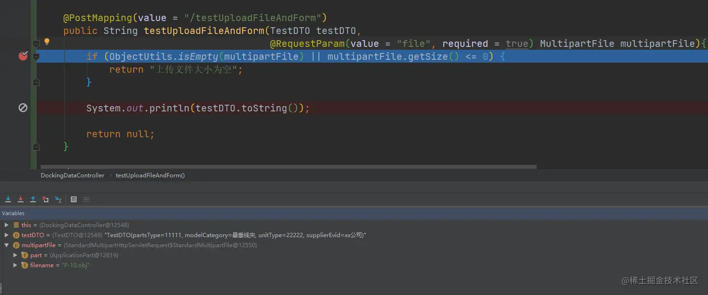Click the yellow intention bulb in the gutter

(x=46, y=42)
